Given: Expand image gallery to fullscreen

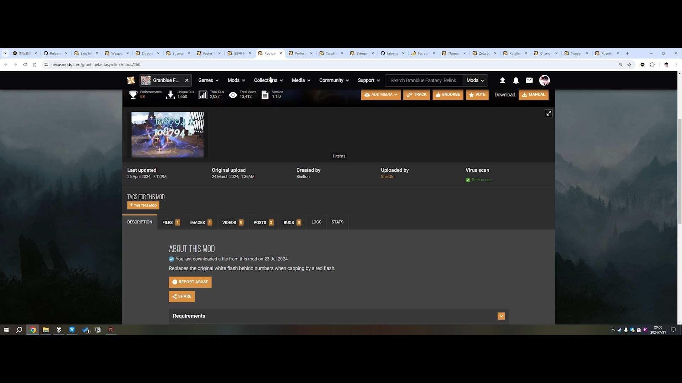Looking at the screenshot, I should (549, 113).
